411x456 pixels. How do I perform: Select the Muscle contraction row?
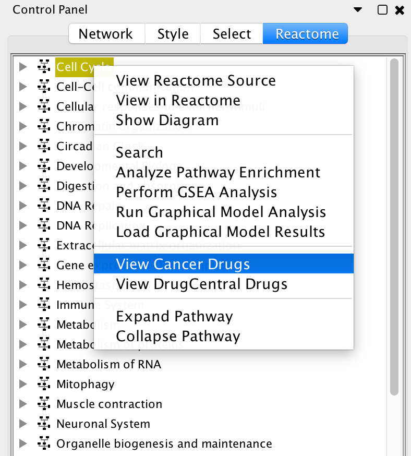(110, 404)
